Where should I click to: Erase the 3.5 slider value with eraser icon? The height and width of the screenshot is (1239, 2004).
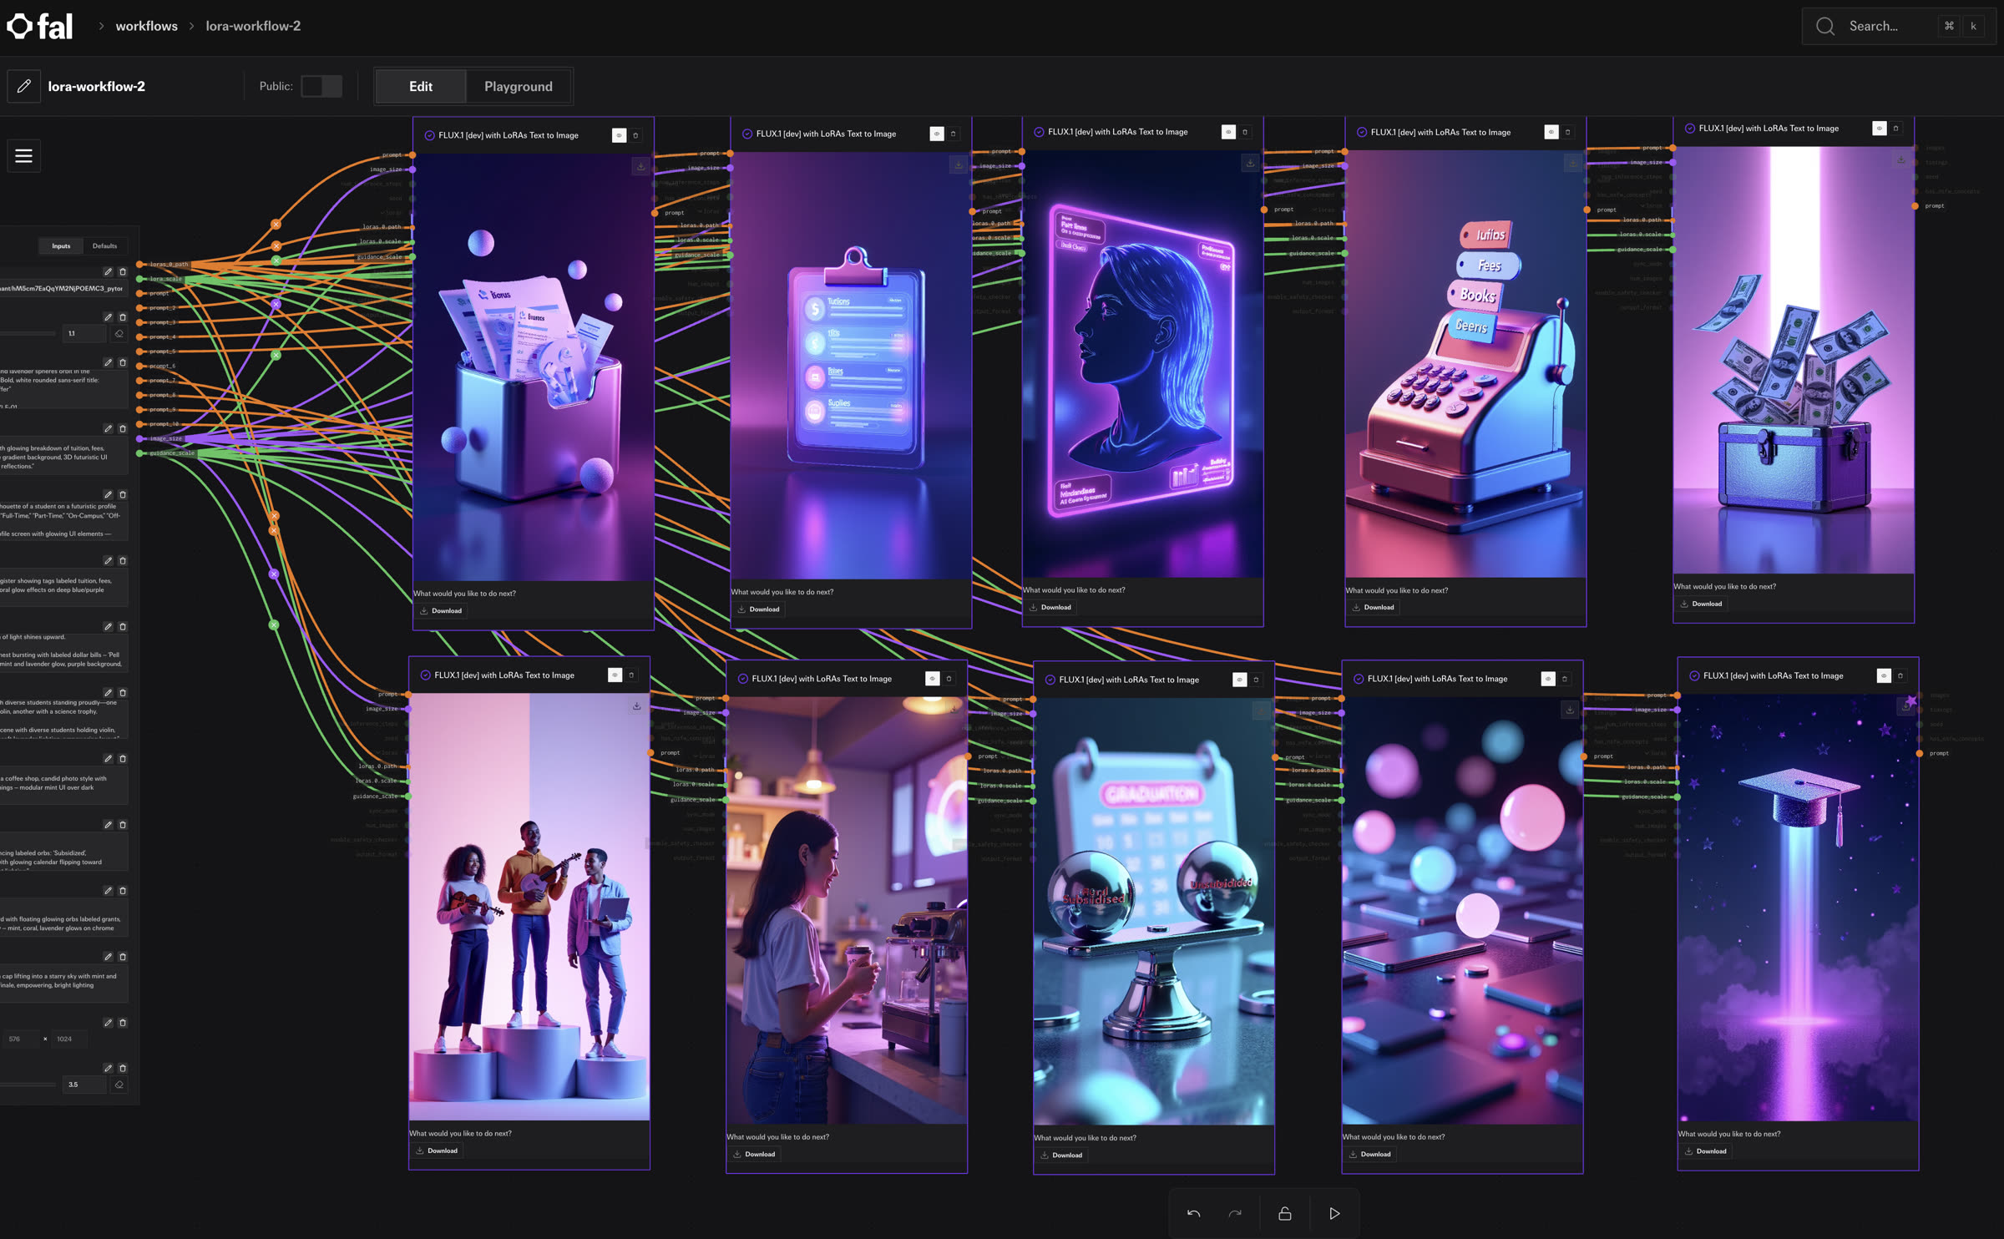click(x=119, y=1085)
